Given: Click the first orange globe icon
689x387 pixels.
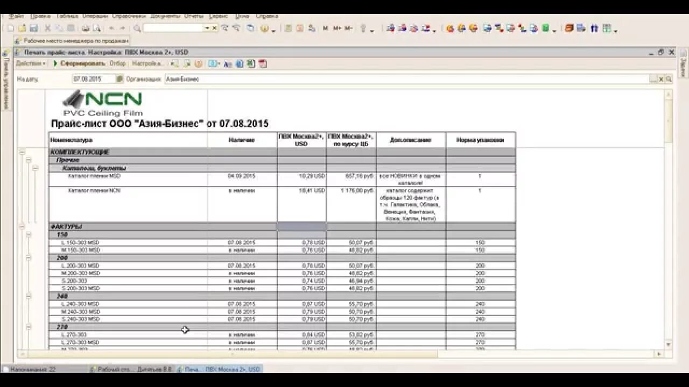Looking at the screenshot, I should pyautogui.click(x=451, y=28).
